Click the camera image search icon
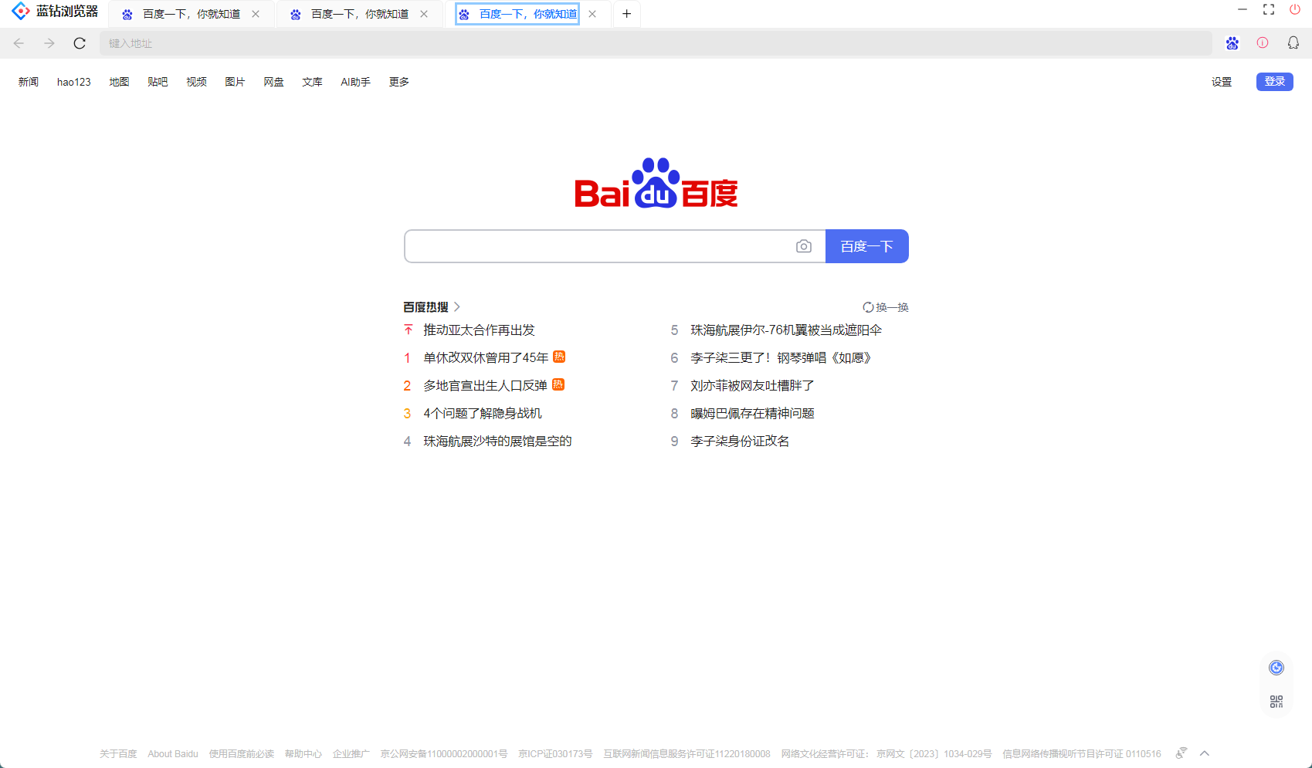Screen dimensions: 1312x768 (x=804, y=246)
